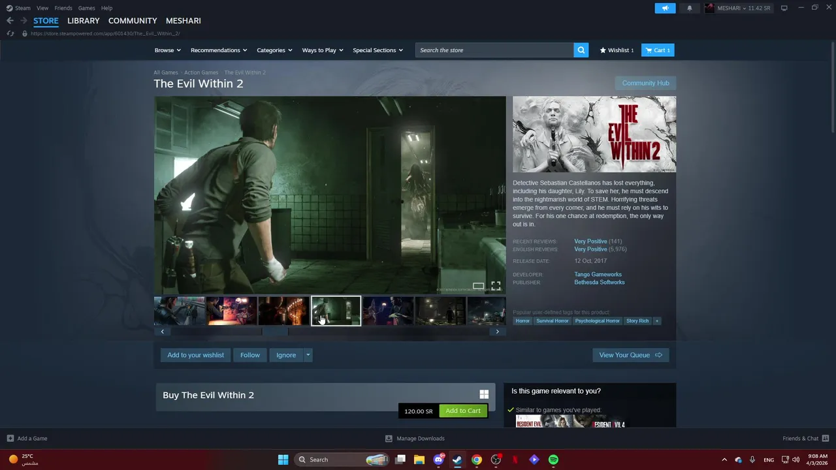Screen dimensions: 836x470
Task: Select the Psychological Horror tag
Action: pos(597,321)
